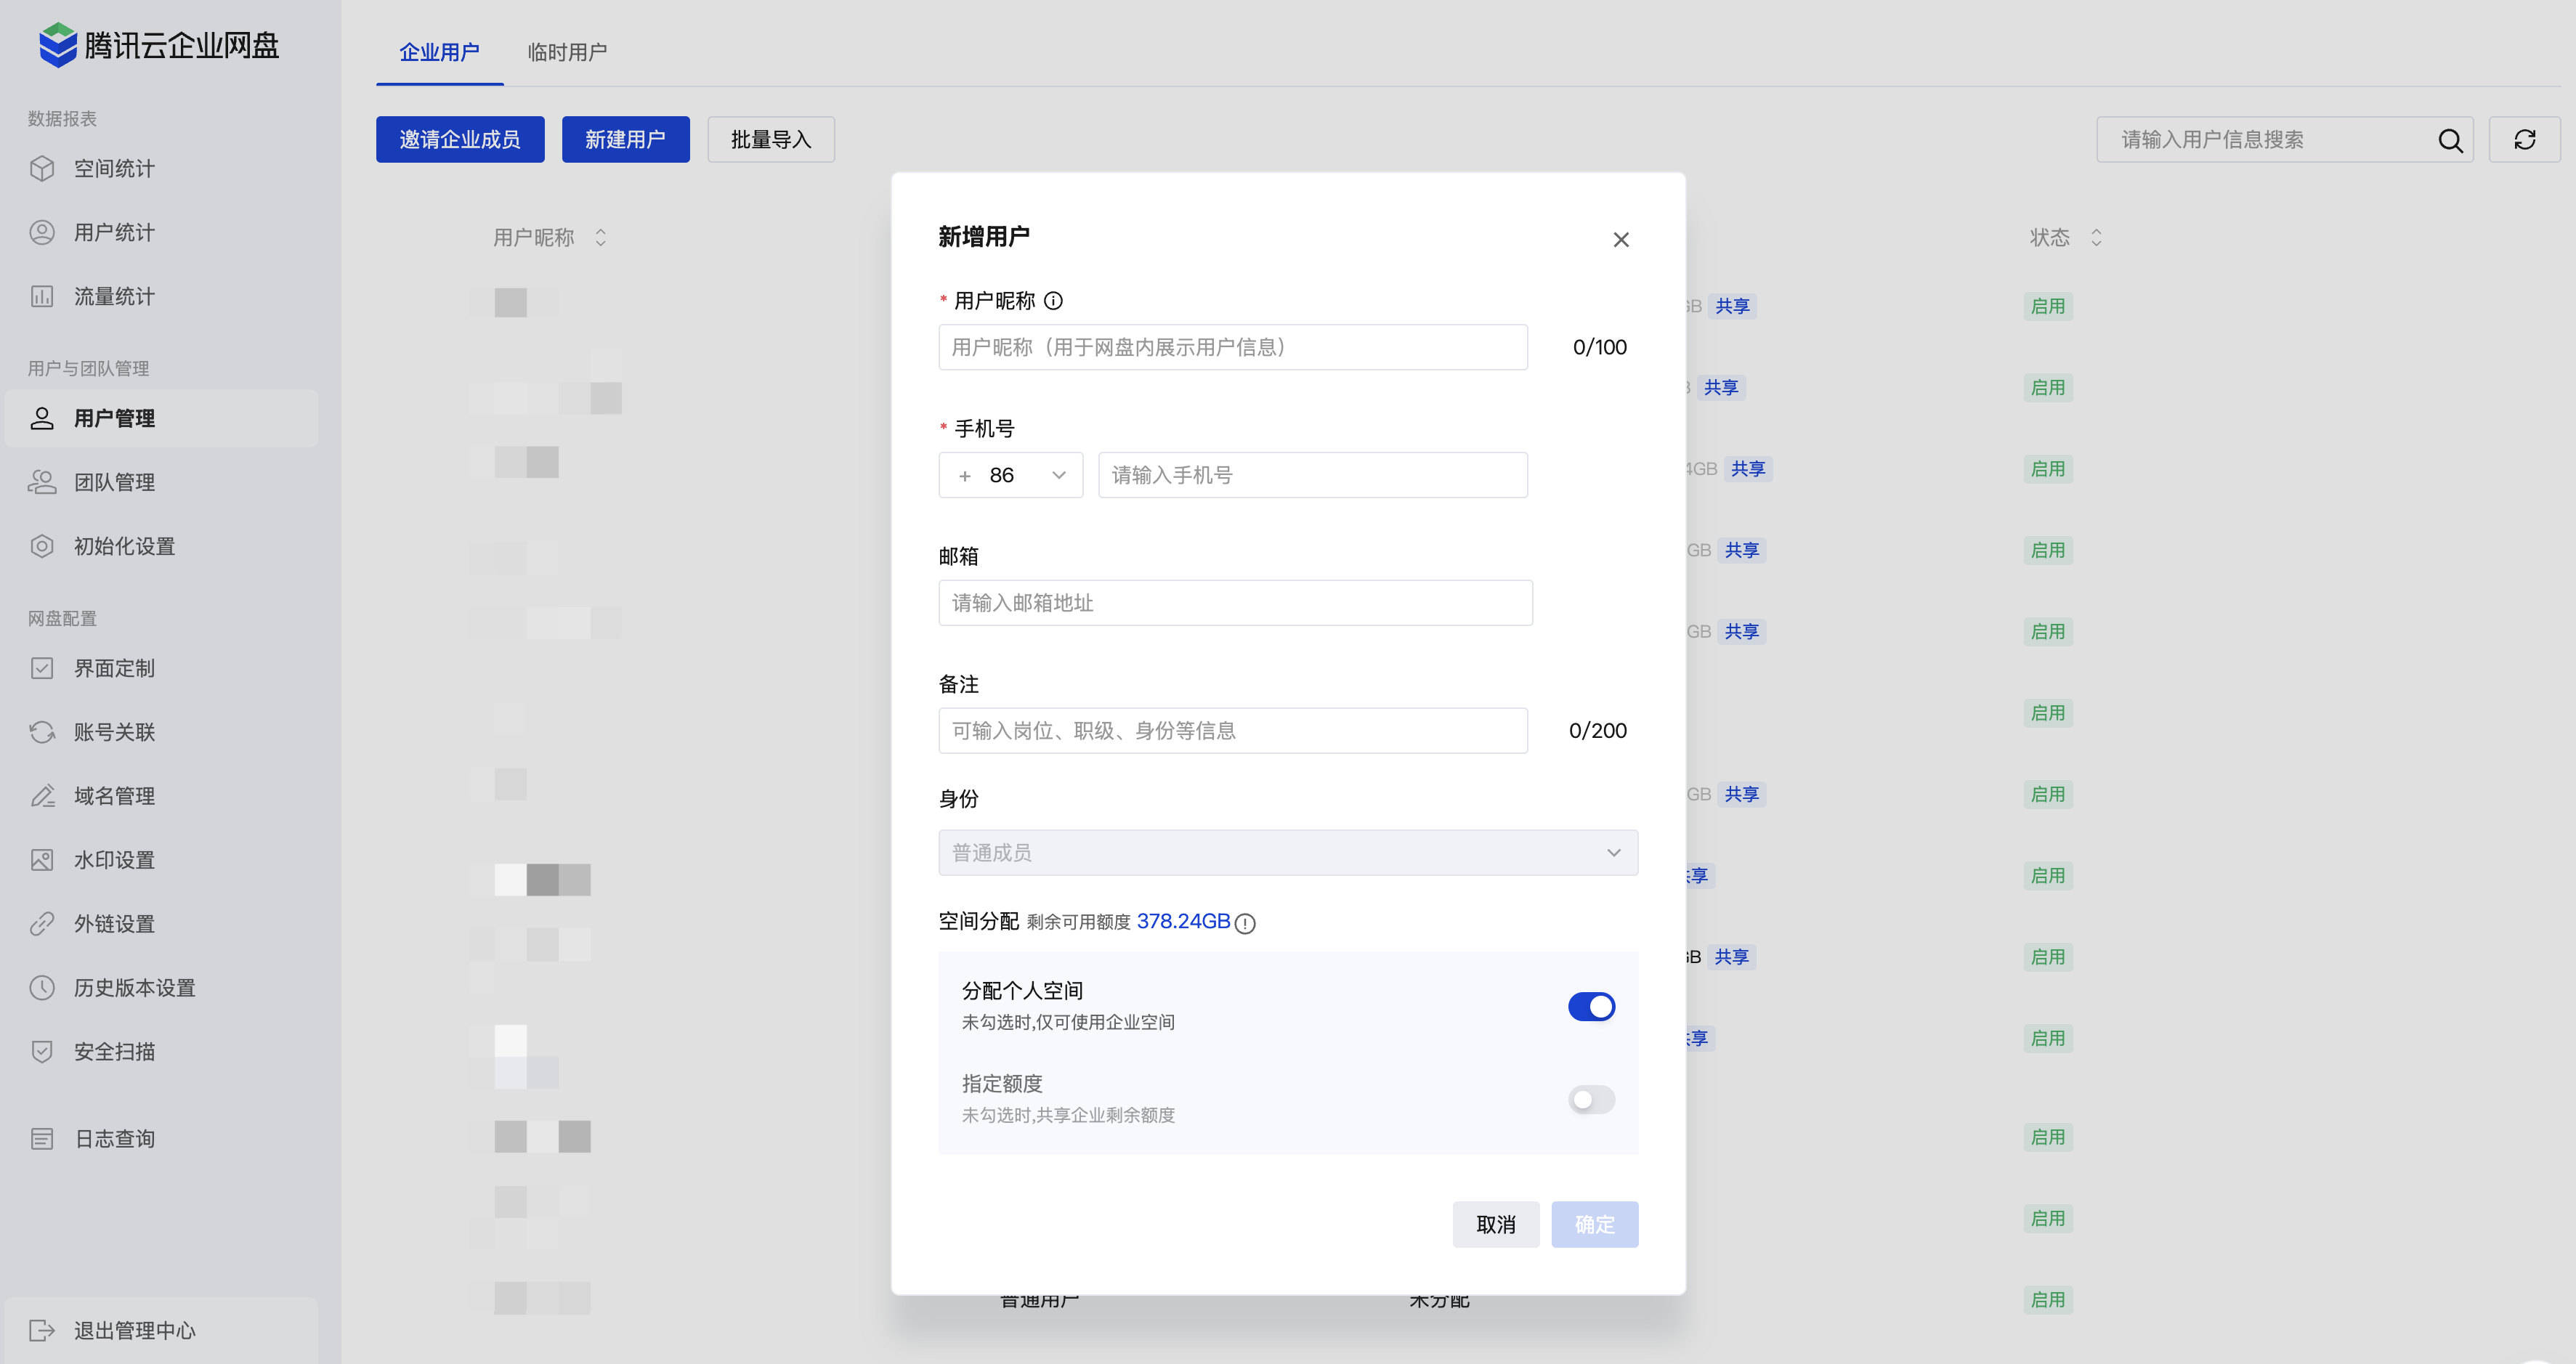
Task: Switch to the 临时用户 tab
Action: click(567, 52)
